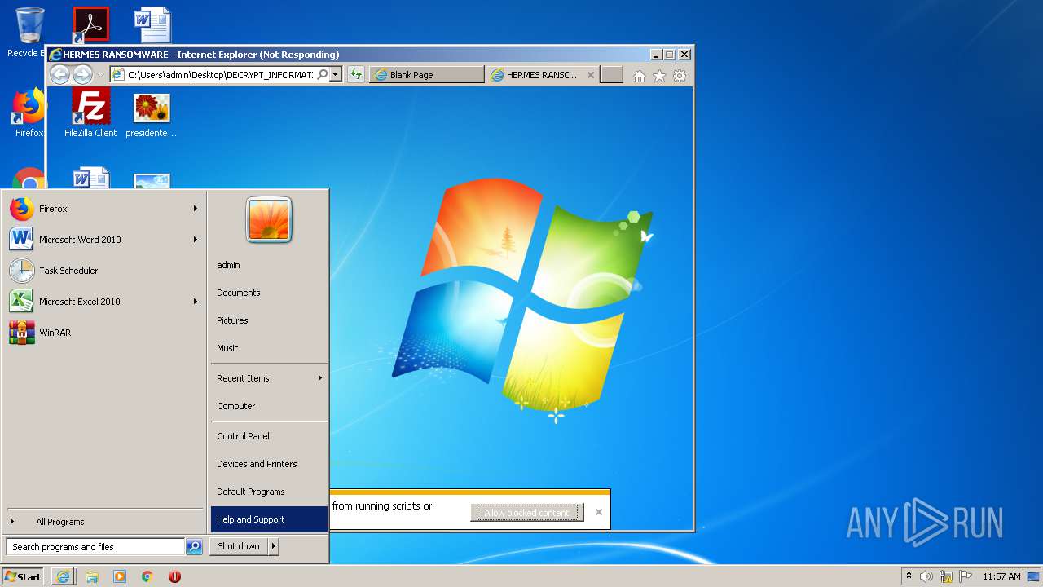Viewport: 1043px width, 587px height.
Task: Select the Chrome desktop shortcut icon
Action: click(30, 179)
